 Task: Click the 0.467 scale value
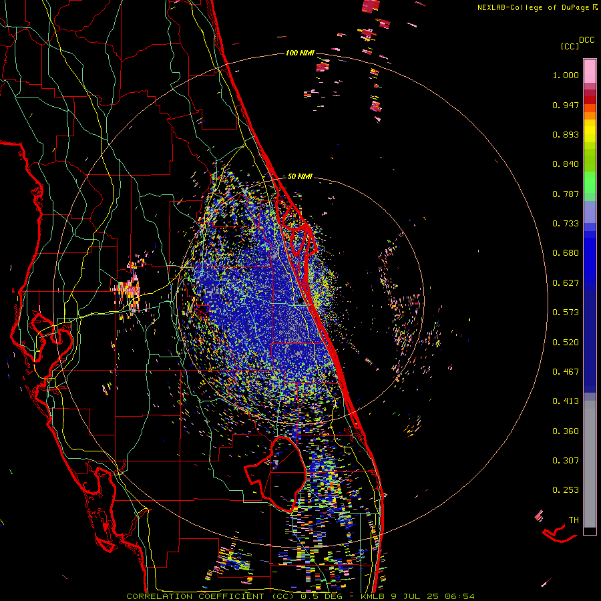566,372
